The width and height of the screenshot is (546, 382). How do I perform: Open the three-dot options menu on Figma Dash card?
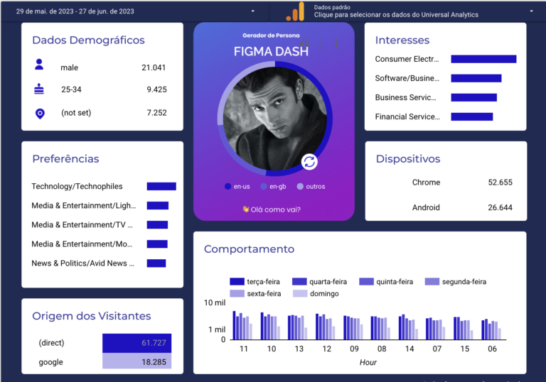point(336,44)
